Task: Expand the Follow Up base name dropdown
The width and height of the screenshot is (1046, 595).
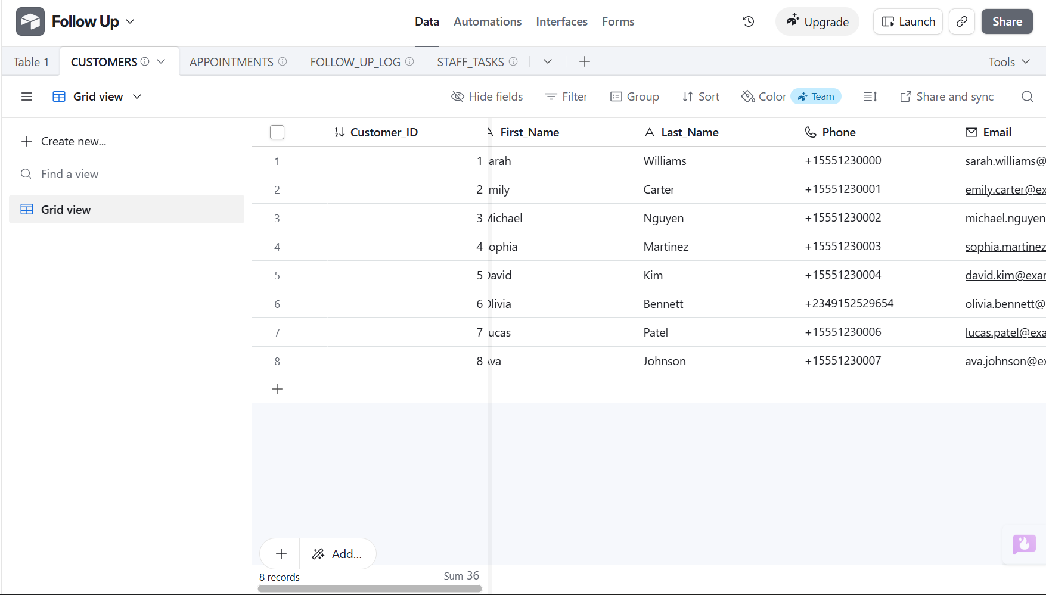Action: (x=130, y=21)
